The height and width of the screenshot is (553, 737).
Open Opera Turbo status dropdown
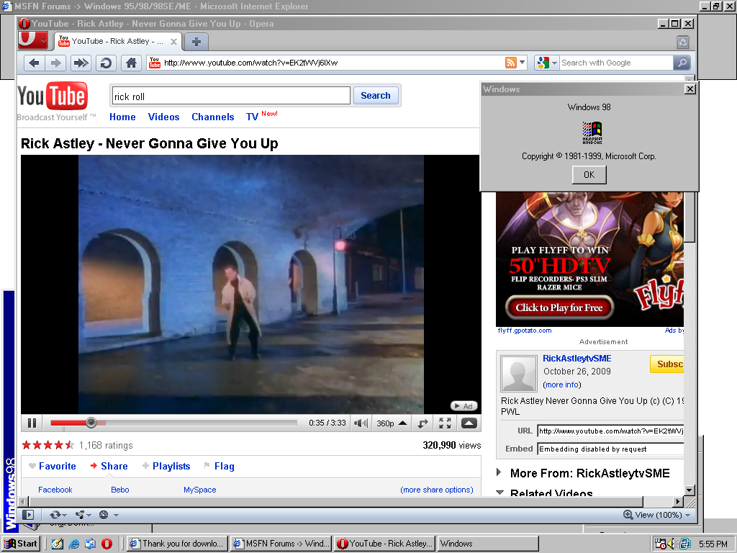click(109, 515)
